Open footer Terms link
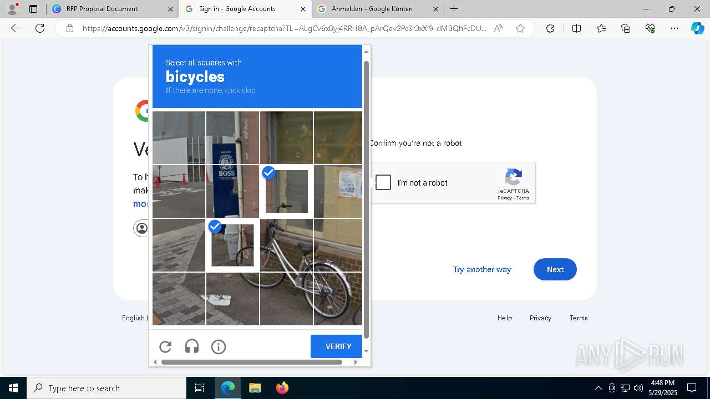Viewport: 710px width, 399px height. coord(579,318)
